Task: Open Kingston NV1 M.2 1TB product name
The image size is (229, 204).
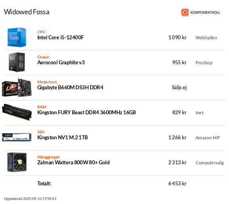Action: 63,137
